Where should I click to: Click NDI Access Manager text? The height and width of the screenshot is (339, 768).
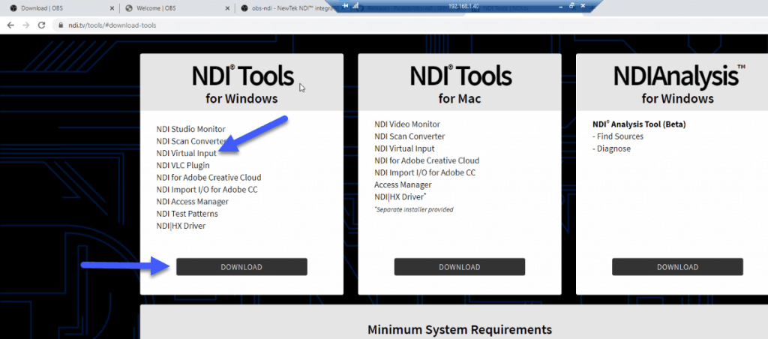(x=193, y=202)
